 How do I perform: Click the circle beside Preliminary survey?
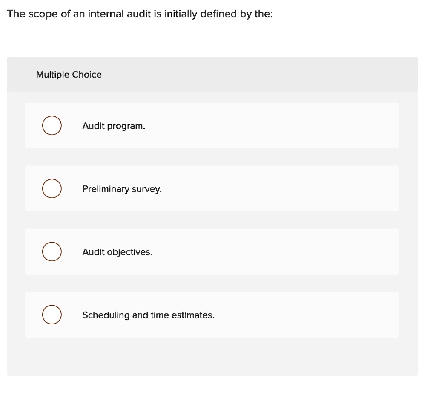coord(52,188)
